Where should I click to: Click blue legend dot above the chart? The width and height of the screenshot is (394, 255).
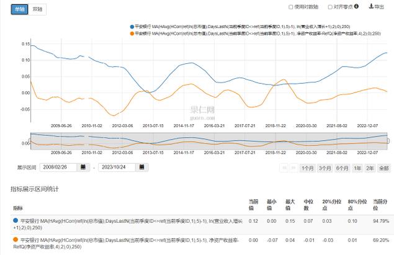point(132,27)
